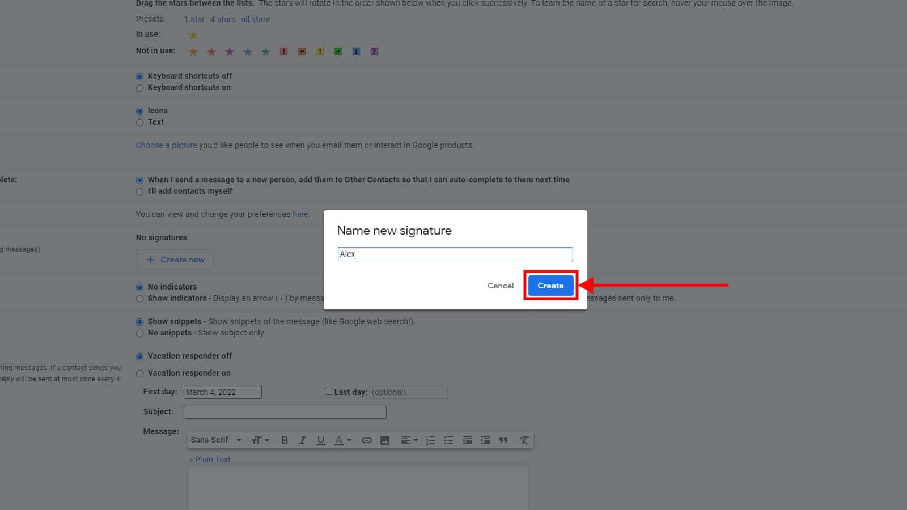Click the Insert image icon
This screenshot has height=510, width=907.
click(385, 440)
